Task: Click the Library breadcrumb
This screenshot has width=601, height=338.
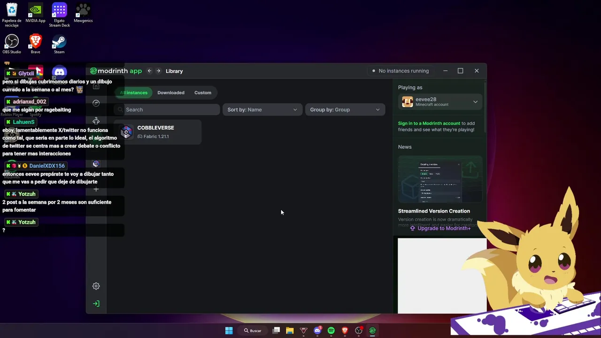Action: [174, 71]
